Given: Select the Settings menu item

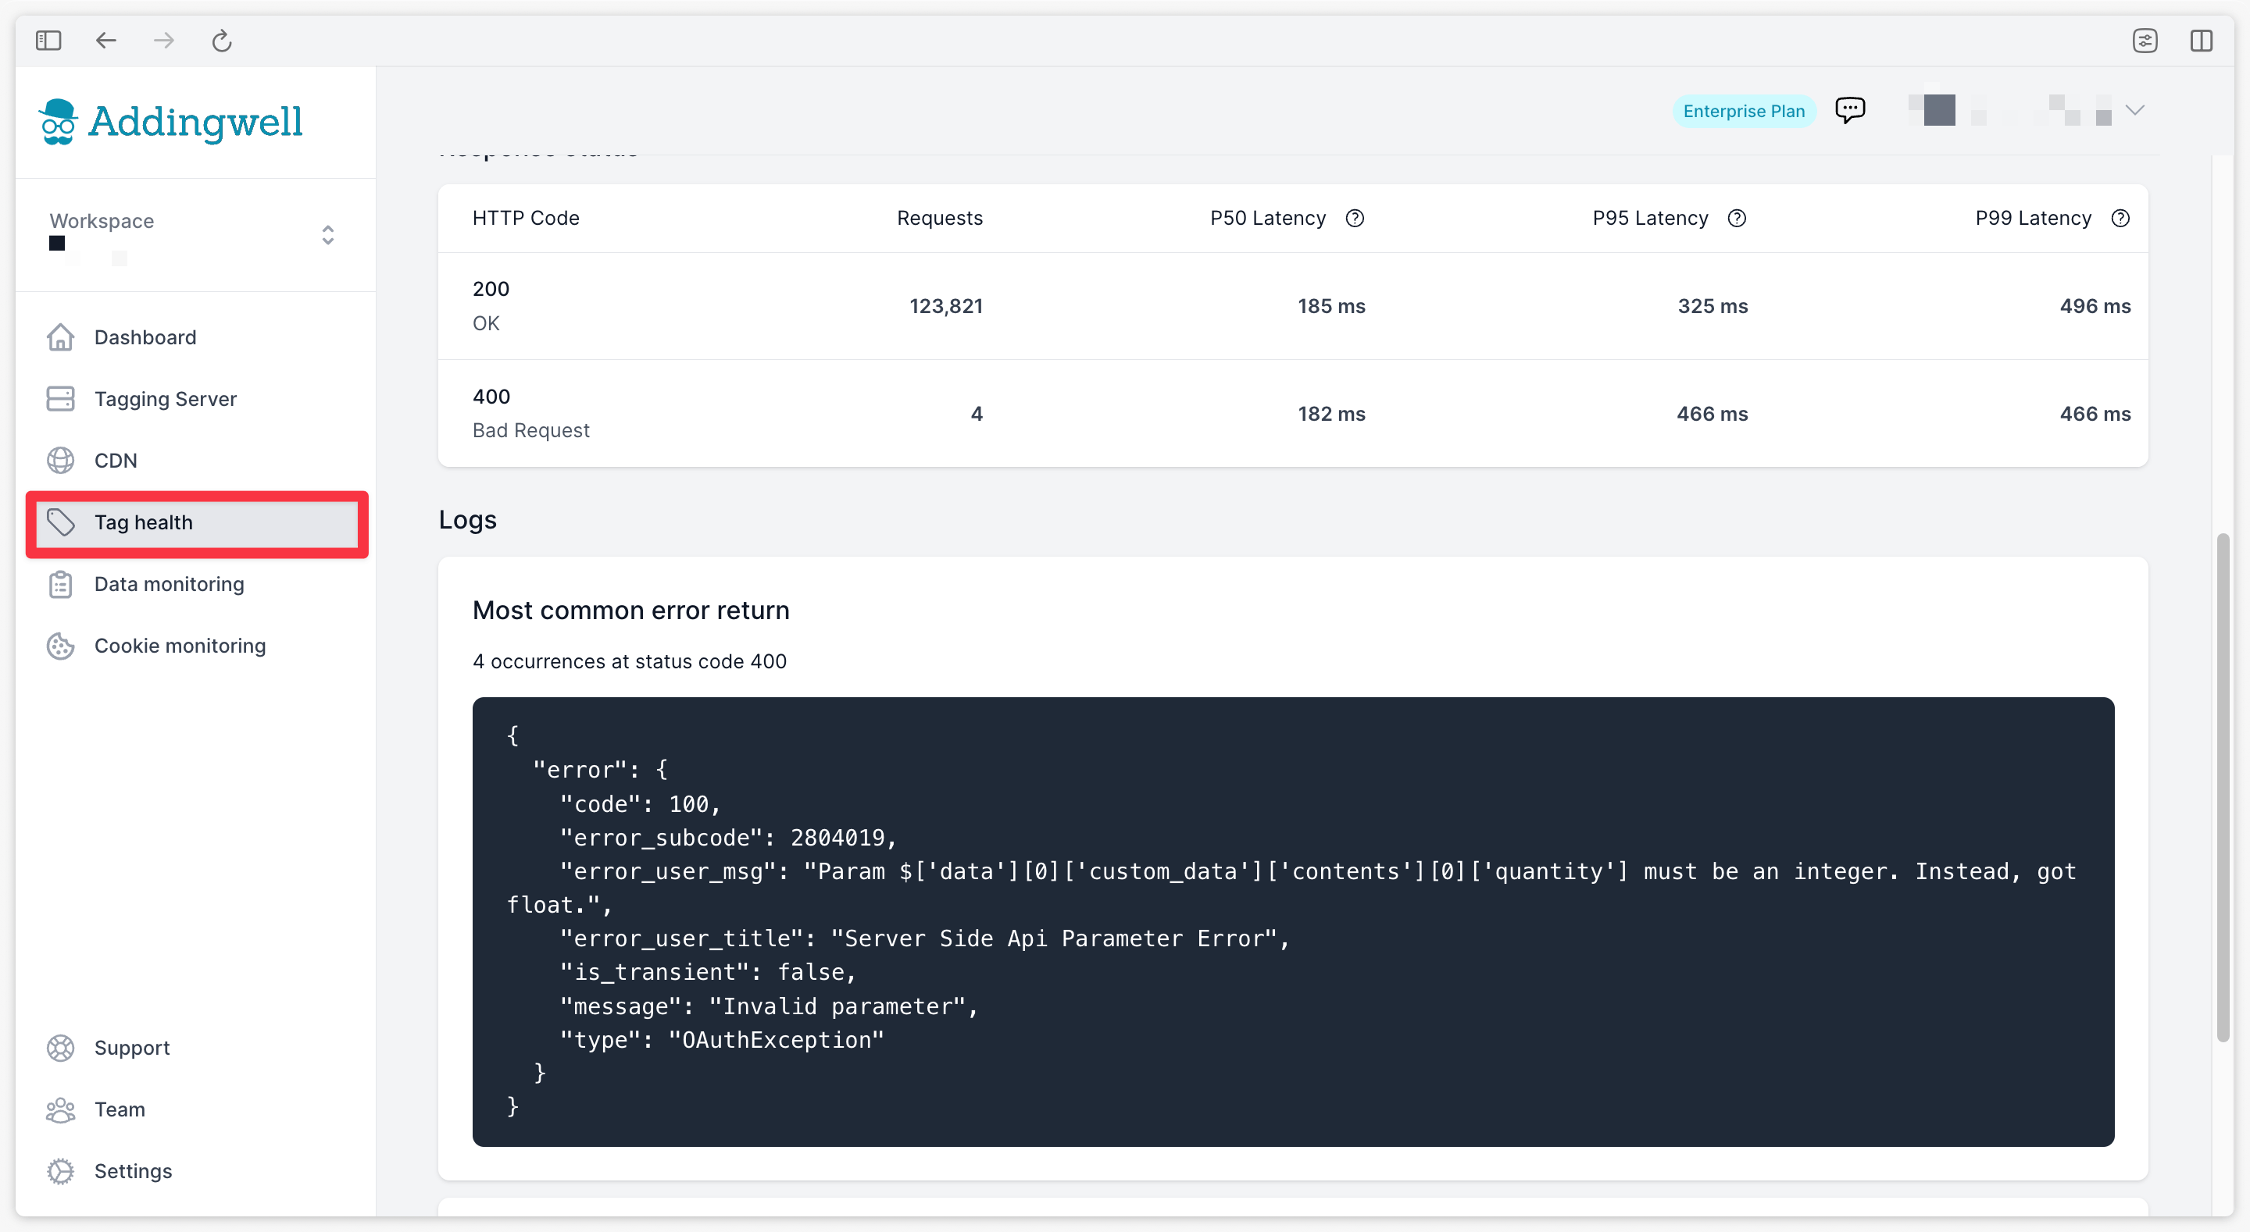Looking at the screenshot, I should click(132, 1170).
